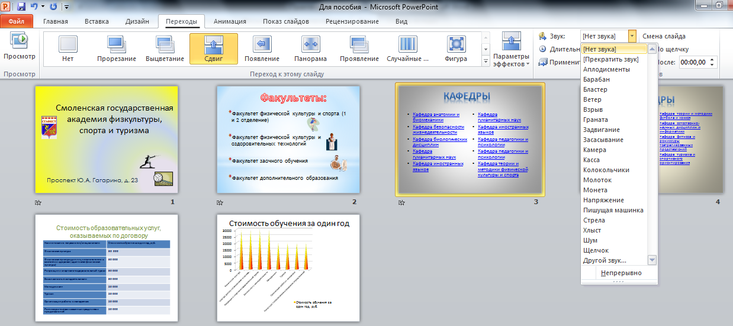Choose [Прекратить звук] sound option
The image size is (733, 326).
click(615, 59)
